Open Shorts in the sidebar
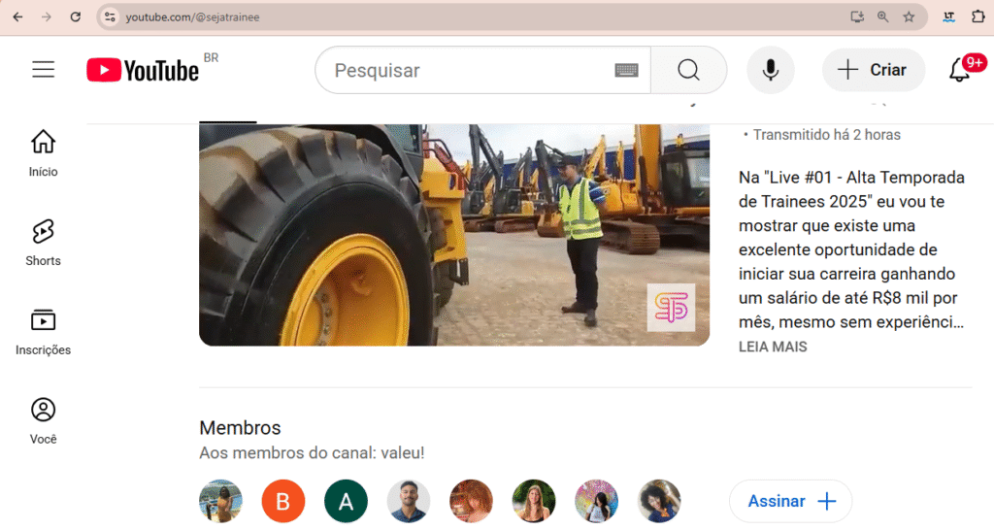Image resolution: width=994 pixels, height=530 pixels. point(43,242)
